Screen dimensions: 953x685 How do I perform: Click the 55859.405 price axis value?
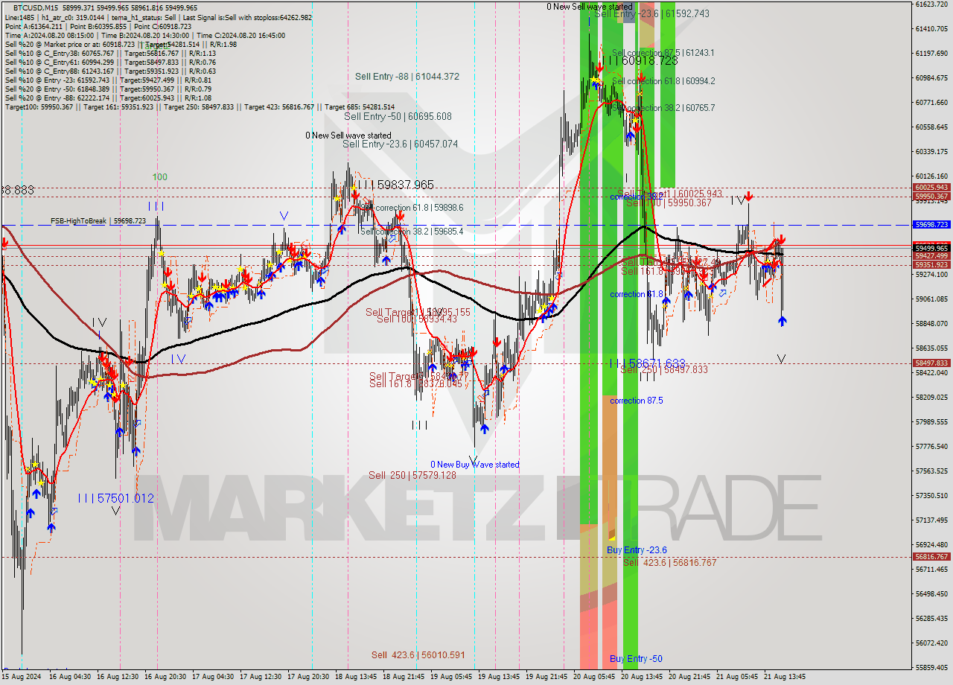pyautogui.click(x=931, y=668)
